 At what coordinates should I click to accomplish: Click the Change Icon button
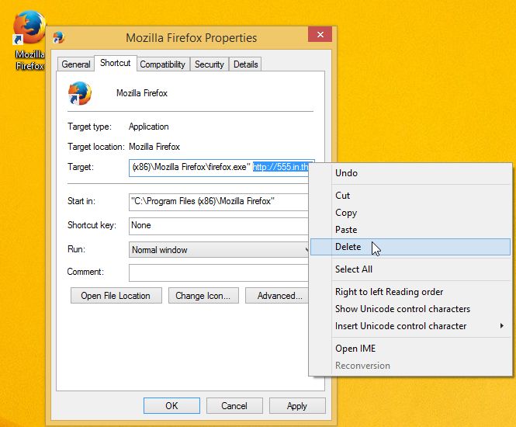203,295
